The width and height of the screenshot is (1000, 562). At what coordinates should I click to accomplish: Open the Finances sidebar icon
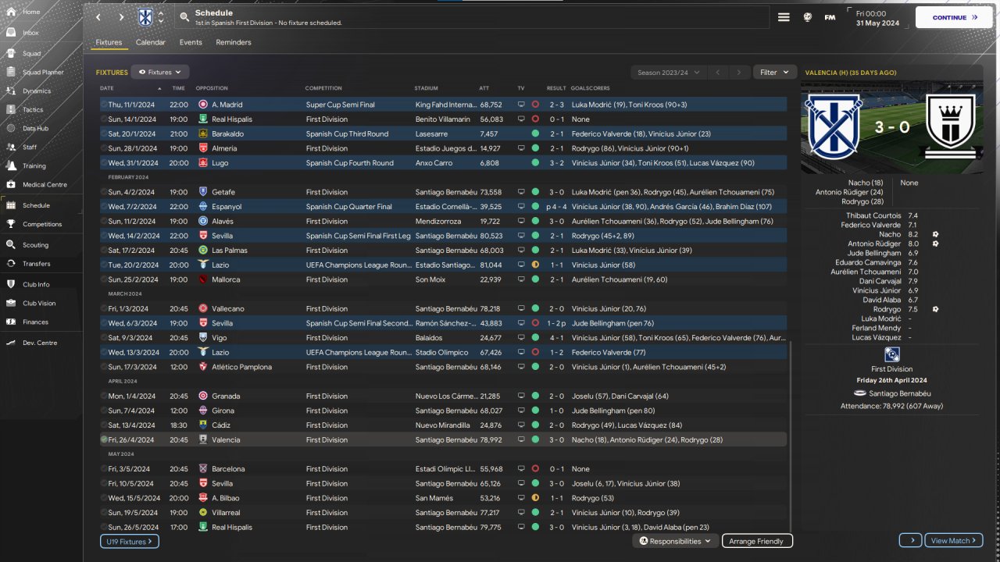click(11, 322)
